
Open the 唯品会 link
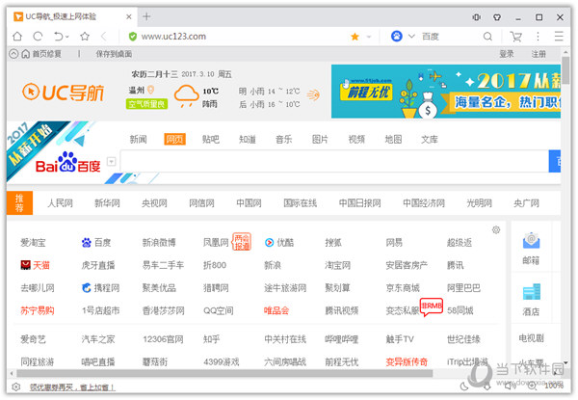276,310
